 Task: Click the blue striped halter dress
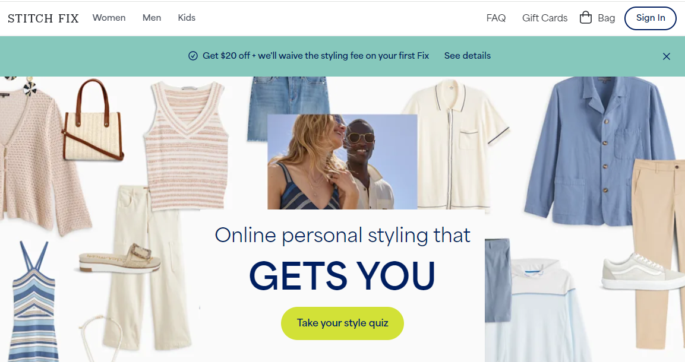34,302
